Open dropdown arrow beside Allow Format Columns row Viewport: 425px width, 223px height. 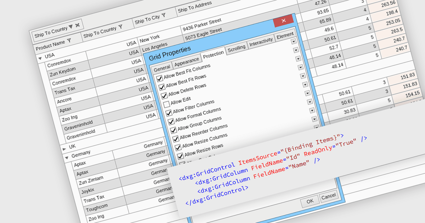click(x=305, y=84)
